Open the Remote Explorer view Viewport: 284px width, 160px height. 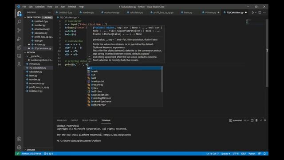pyautogui.click(x=19, y=56)
